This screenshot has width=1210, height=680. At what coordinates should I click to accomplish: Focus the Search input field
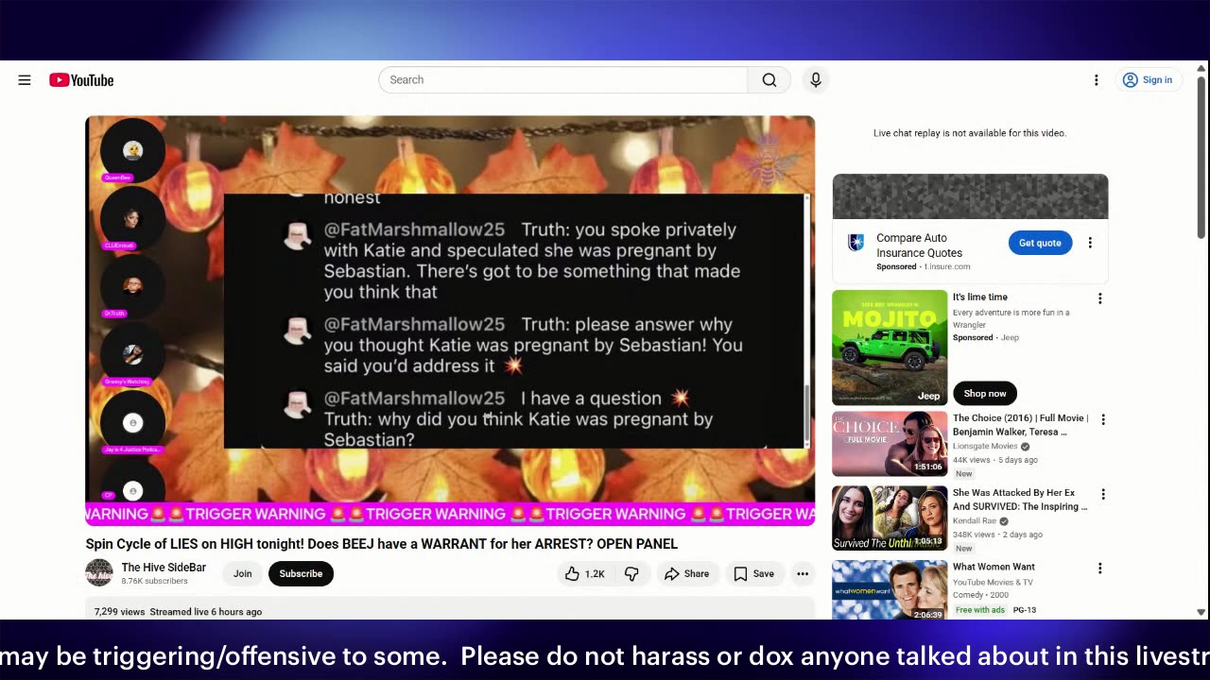click(563, 80)
